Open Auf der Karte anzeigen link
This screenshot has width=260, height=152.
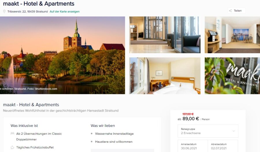[64, 12]
